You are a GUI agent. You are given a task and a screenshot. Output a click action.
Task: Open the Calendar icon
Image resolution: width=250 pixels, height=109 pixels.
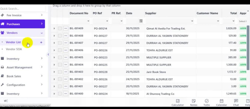(221, 101)
